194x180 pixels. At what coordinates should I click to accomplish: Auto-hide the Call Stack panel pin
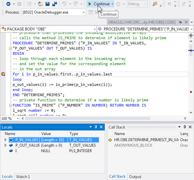[185, 127]
